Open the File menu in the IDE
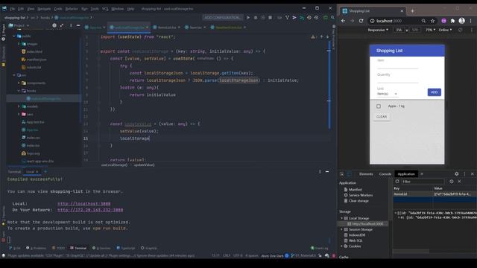Image resolution: width=477 pixels, height=268 pixels. point(12,9)
